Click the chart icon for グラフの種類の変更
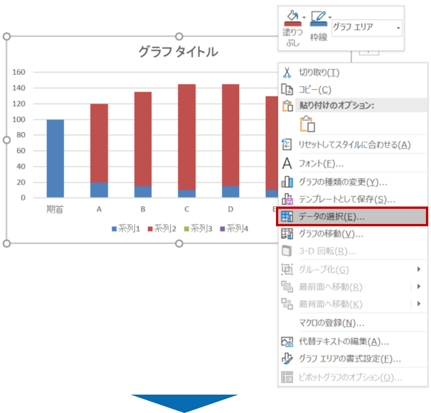This screenshot has width=431, height=413. (x=287, y=182)
